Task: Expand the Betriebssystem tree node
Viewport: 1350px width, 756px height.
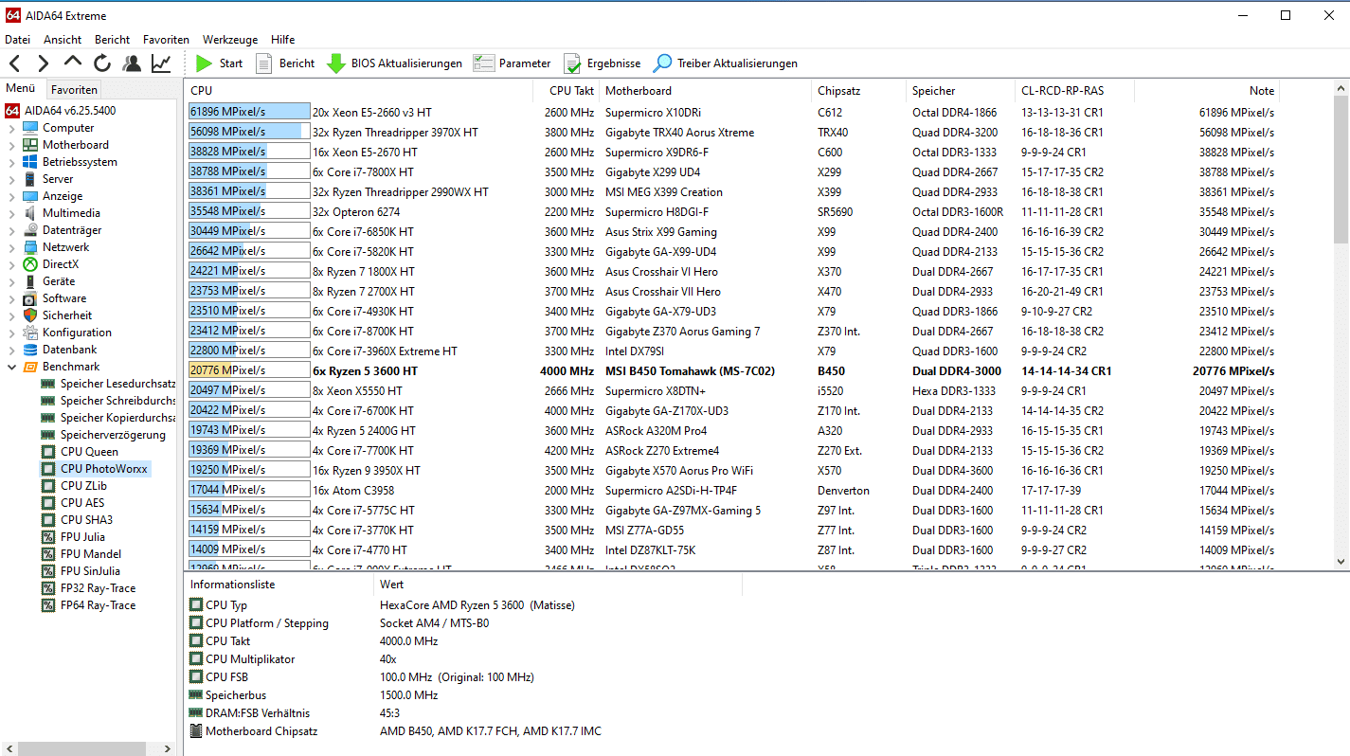Action: [x=11, y=162]
